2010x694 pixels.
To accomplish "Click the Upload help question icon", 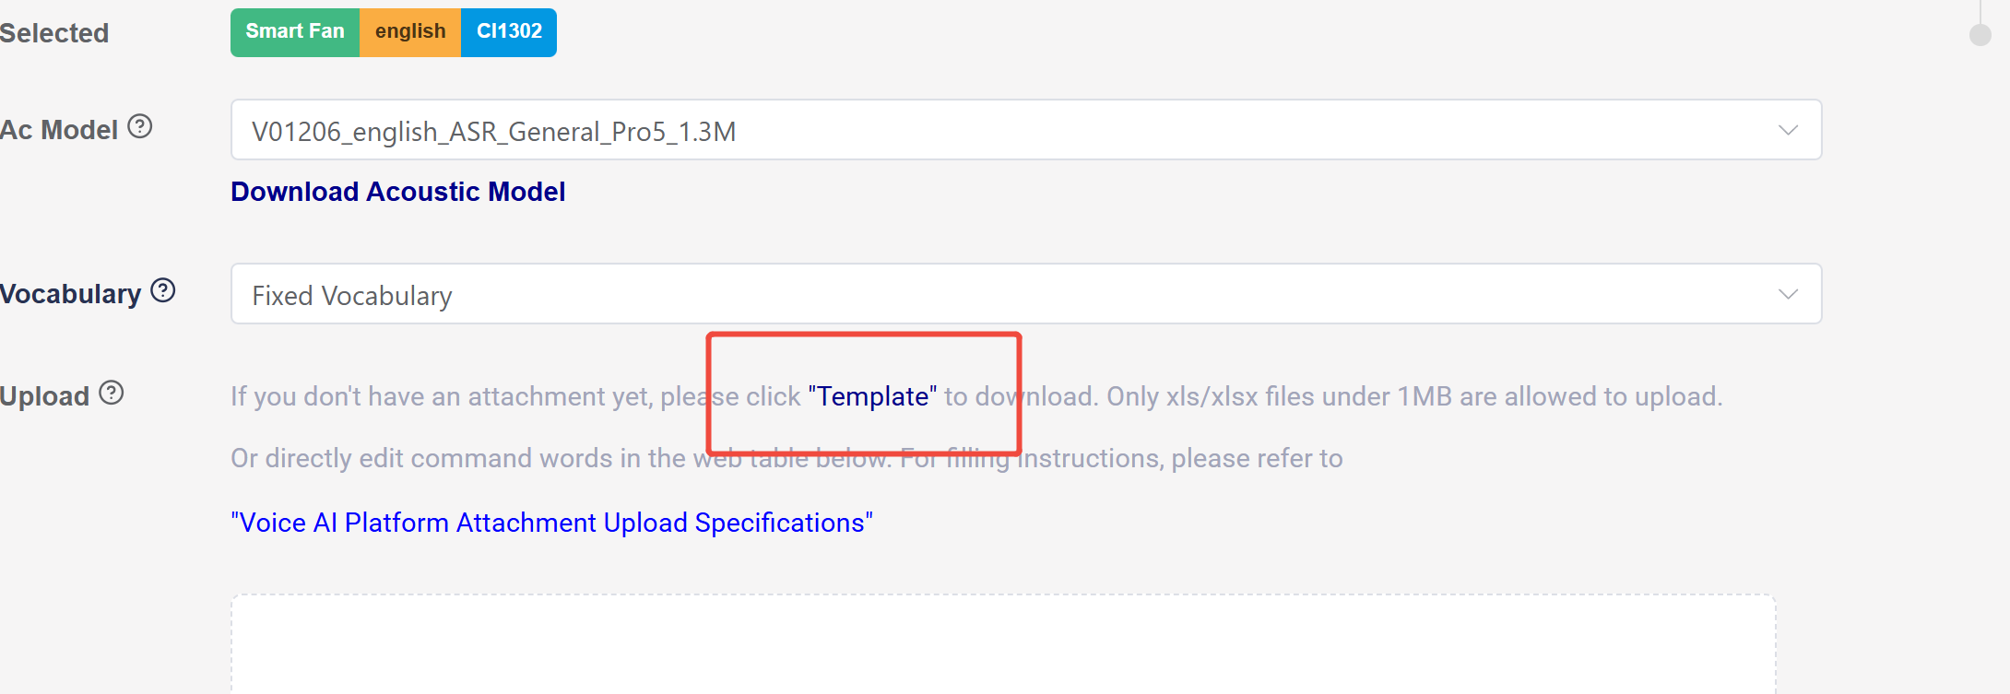I will click(x=112, y=393).
